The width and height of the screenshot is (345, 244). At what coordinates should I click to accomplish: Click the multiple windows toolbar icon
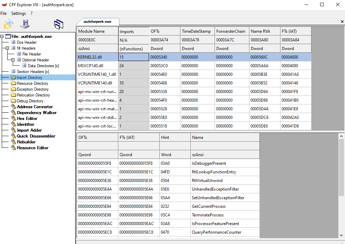click(59, 24)
